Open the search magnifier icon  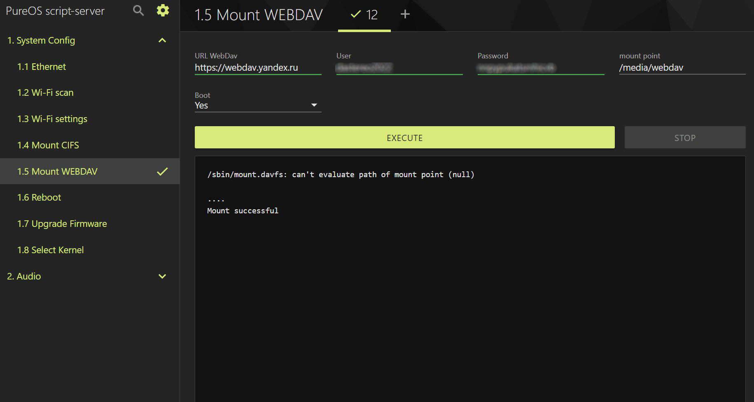coord(138,11)
